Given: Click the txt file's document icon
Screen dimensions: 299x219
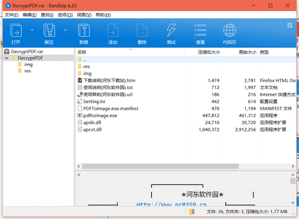Looking at the screenshot, I should tap(80, 88).
